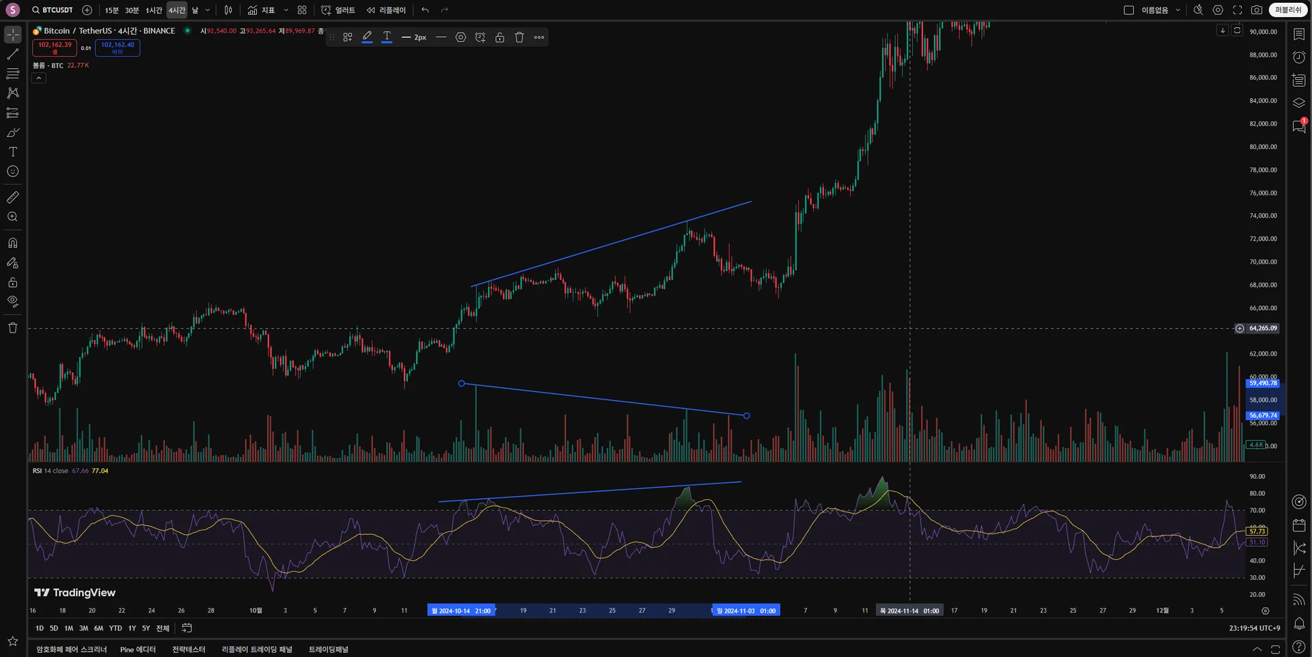This screenshot has width=1312, height=657.
Task: Open the BTCUSDT symbol search
Action: pyautogui.click(x=53, y=10)
